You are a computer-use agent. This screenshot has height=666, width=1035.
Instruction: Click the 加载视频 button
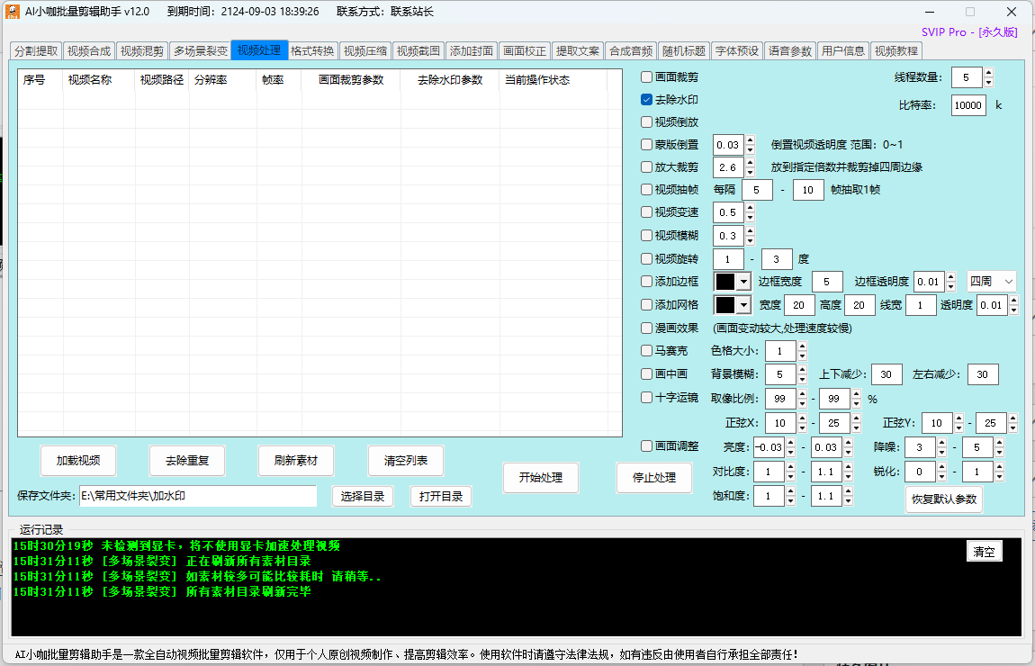point(78,461)
